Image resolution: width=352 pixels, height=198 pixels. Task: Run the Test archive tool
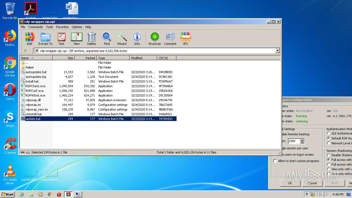tap(61, 38)
